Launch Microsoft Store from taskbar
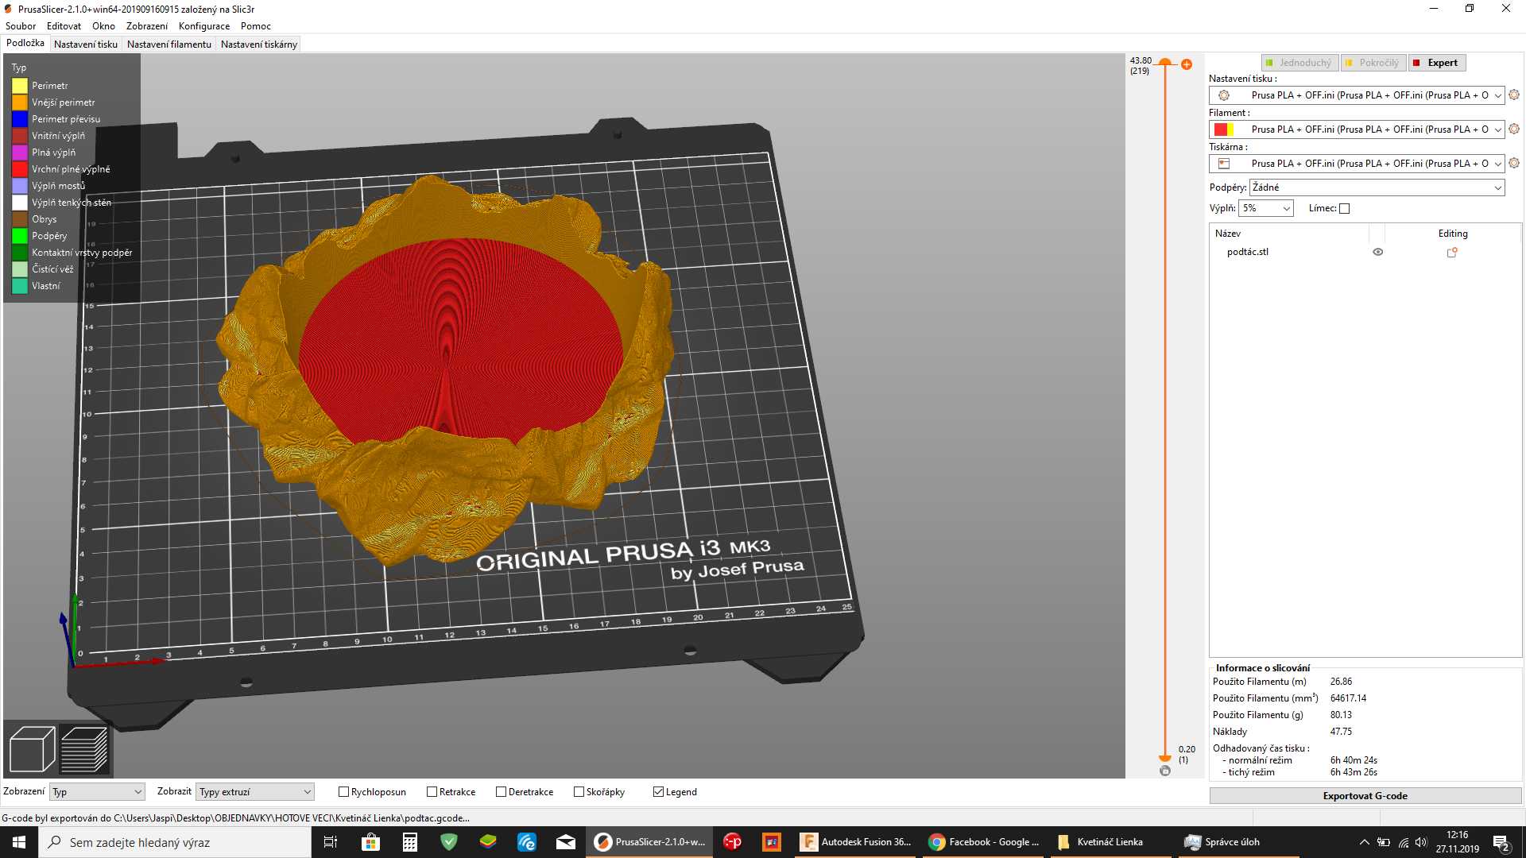This screenshot has width=1526, height=858. coord(370,842)
